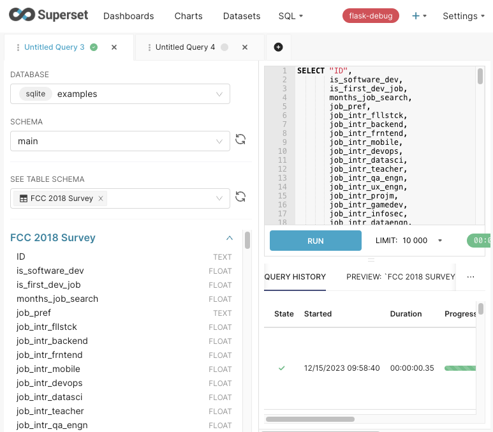Change the query LIMIT dropdown
The image size is (493, 432).
coord(421,241)
